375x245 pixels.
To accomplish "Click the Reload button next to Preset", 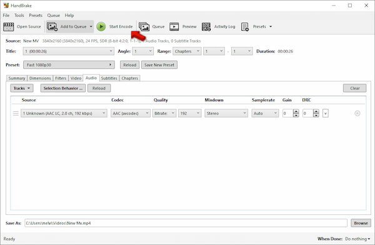I will (x=129, y=65).
